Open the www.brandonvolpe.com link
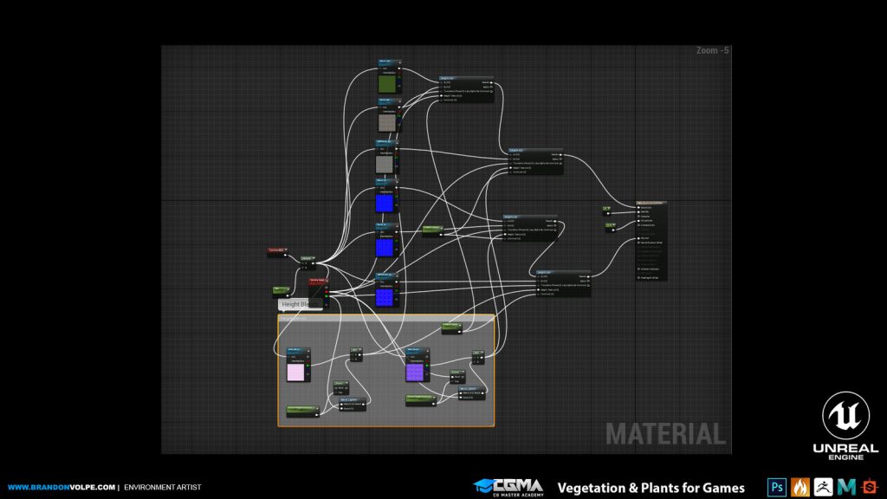The width and height of the screenshot is (887, 499). [59, 488]
